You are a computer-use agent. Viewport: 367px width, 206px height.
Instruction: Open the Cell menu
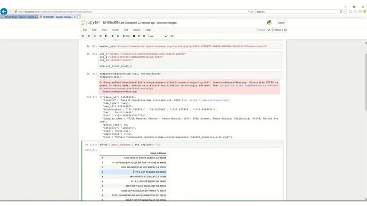[x=126, y=30]
